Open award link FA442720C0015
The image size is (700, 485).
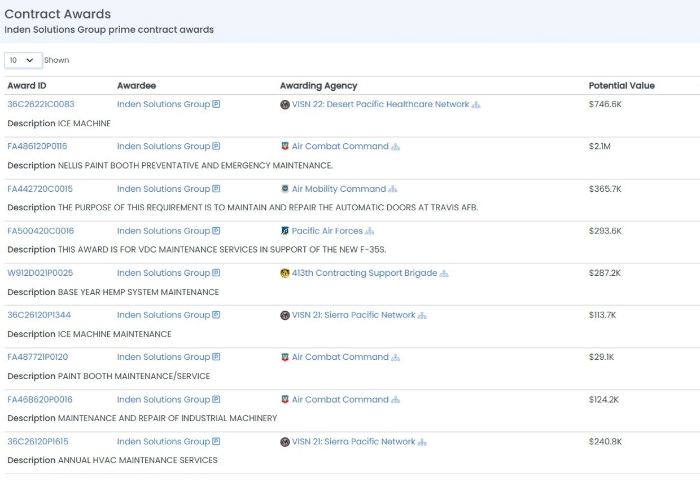point(40,189)
